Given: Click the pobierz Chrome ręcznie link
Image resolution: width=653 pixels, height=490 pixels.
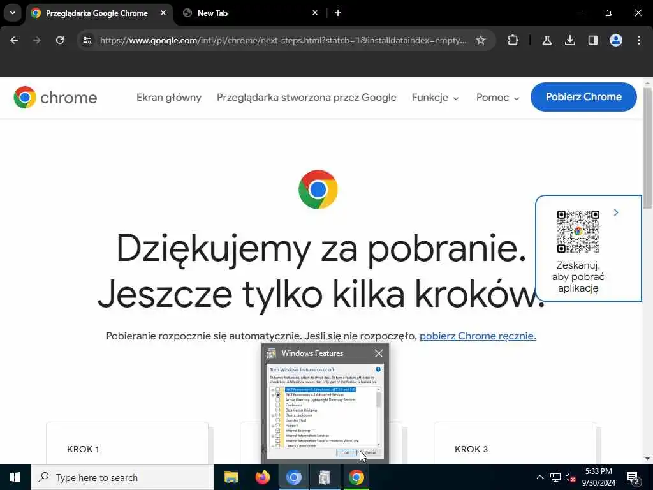Looking at the screenshot, I should [478, 336].
